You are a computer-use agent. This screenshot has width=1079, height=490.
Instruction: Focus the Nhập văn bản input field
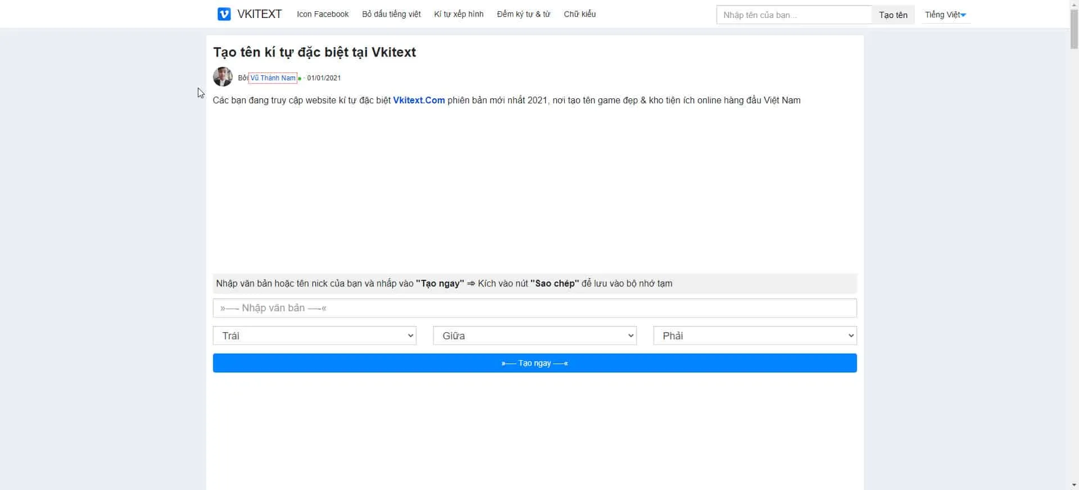534,308
